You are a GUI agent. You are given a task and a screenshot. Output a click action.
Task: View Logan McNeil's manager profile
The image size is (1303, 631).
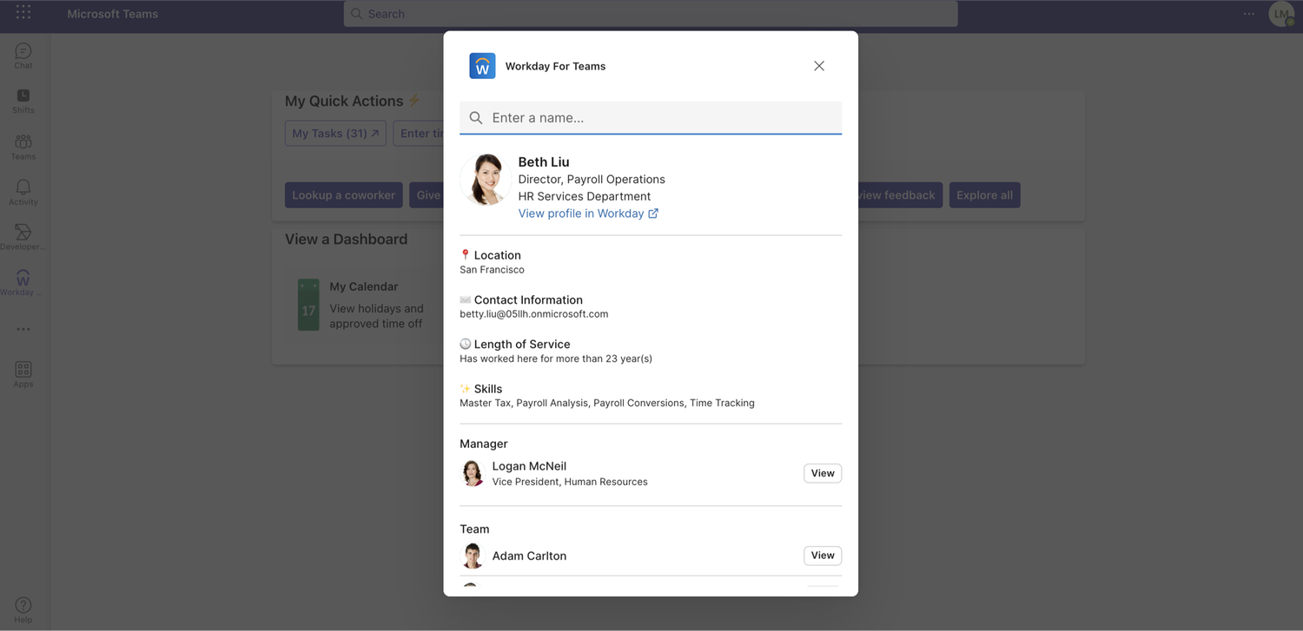pyautogui.click(x=822, y=473)
